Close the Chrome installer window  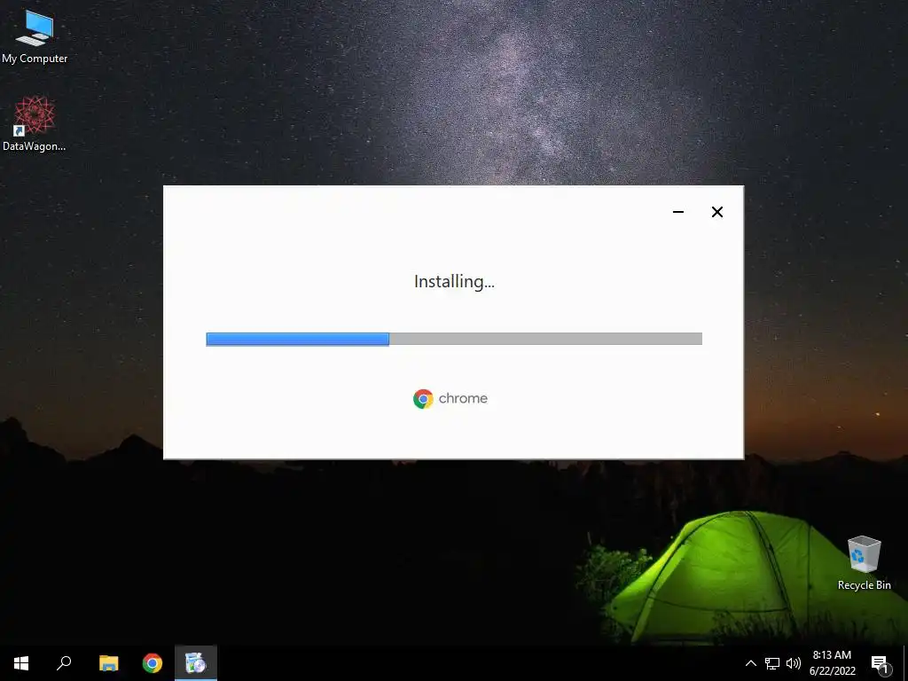tap(716, 212)
